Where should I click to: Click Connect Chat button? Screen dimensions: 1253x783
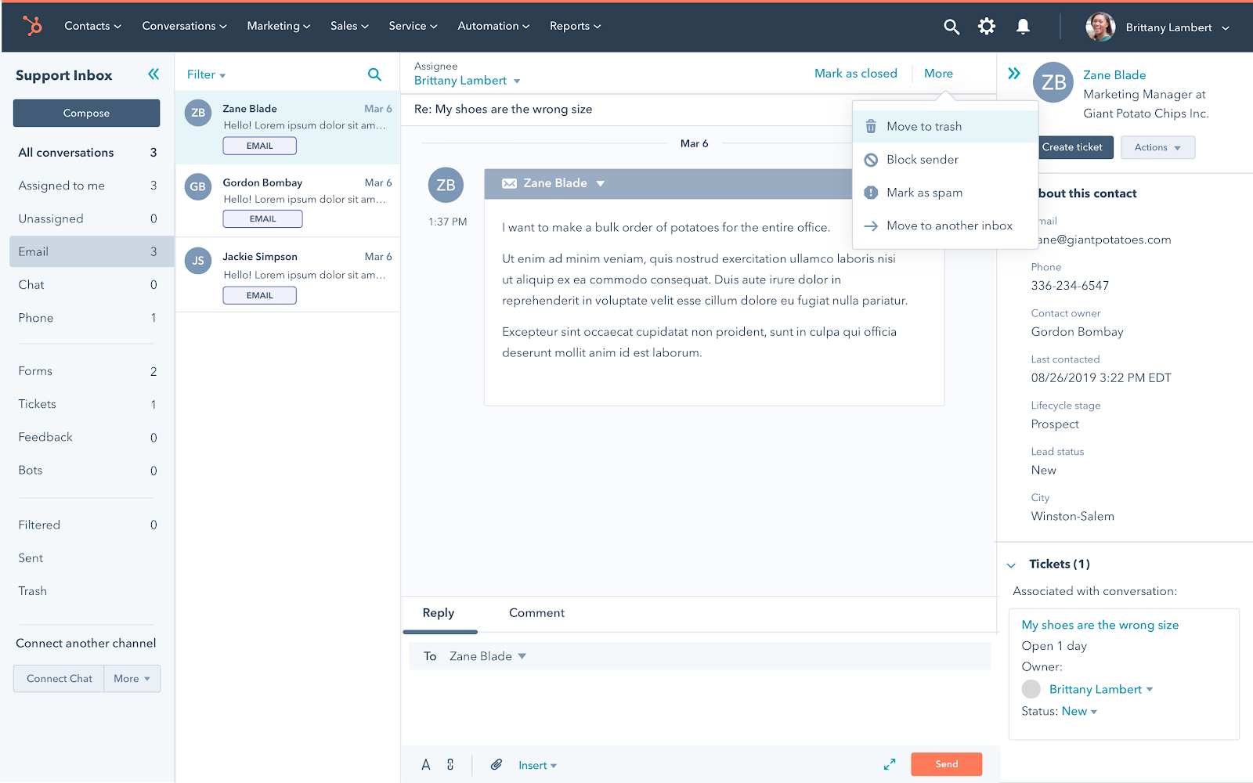pos(59,679)
